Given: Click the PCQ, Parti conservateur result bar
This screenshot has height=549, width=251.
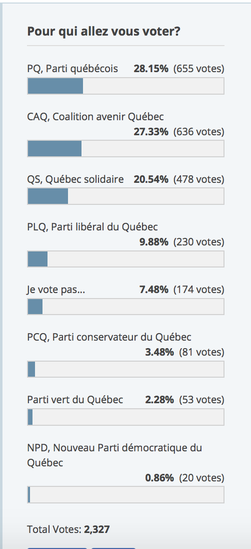Looking at the screenshot, I should point(125,369).
